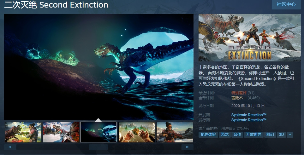304x155 pixels.
Task: Click the 恐龙 tag
Action: pyautogui.click(x=225, y=135)
